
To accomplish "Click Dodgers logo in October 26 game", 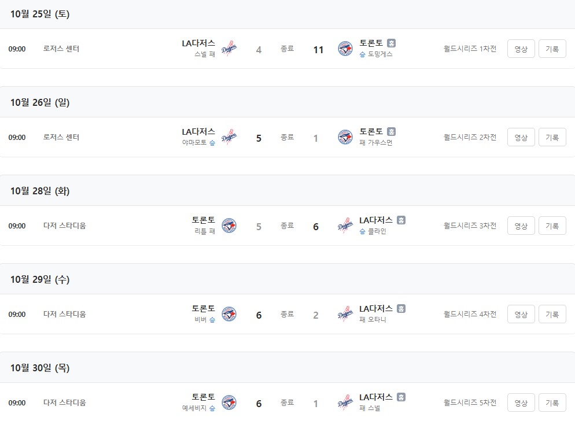I will coord(229,137).
